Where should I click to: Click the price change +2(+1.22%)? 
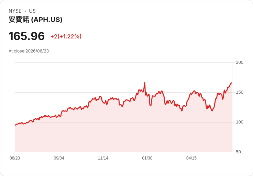coord(66,36)
